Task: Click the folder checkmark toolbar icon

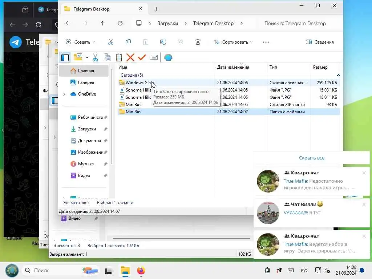Action: (78, 57)
